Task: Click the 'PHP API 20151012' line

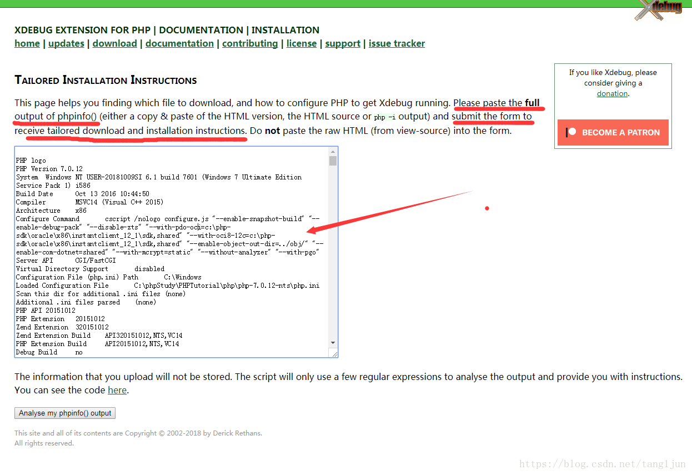Action: point(46,311)
